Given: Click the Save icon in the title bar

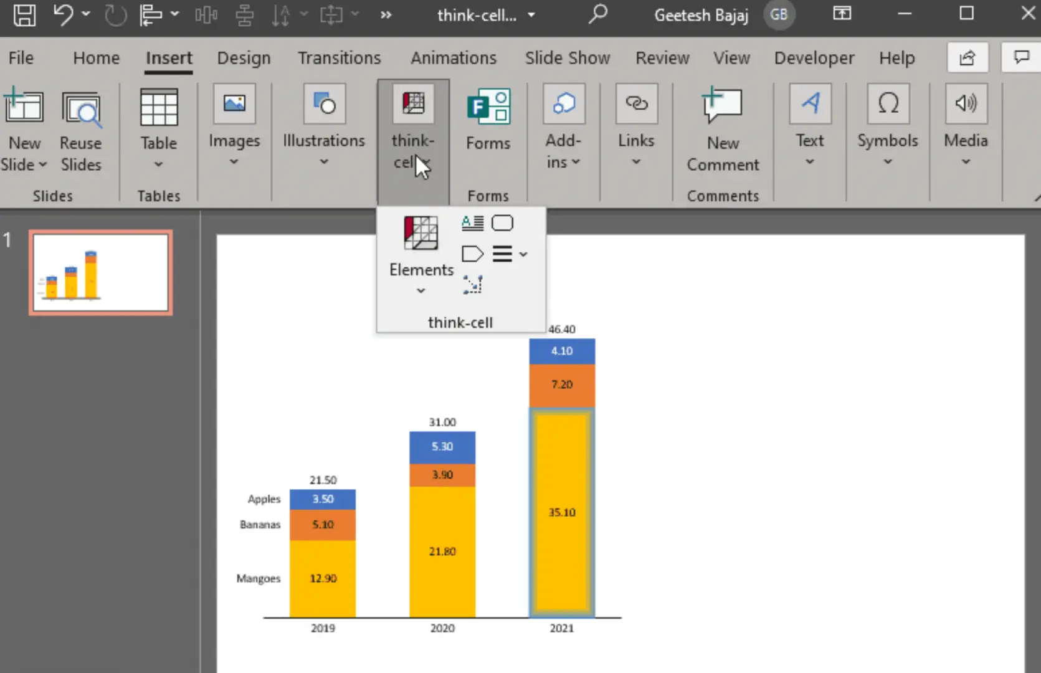Looking at the screenshot, I should click(x=24, y=14).
